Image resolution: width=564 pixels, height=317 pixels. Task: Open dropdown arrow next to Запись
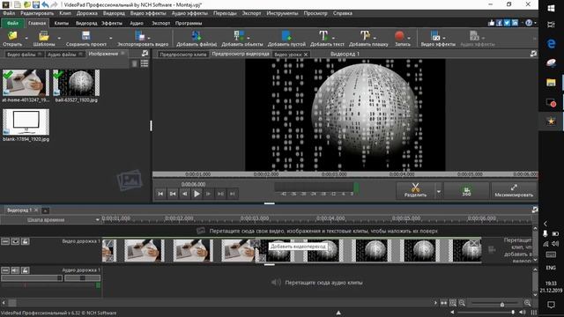(409, 37)
